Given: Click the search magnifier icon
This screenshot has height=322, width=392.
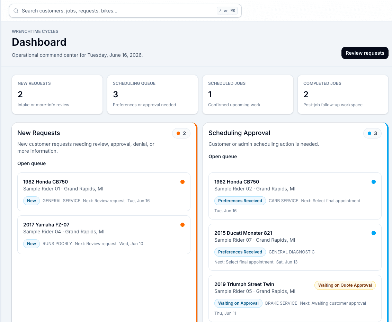Looking at the screenshot, I should pyautogui.click(x=16, y=11).
